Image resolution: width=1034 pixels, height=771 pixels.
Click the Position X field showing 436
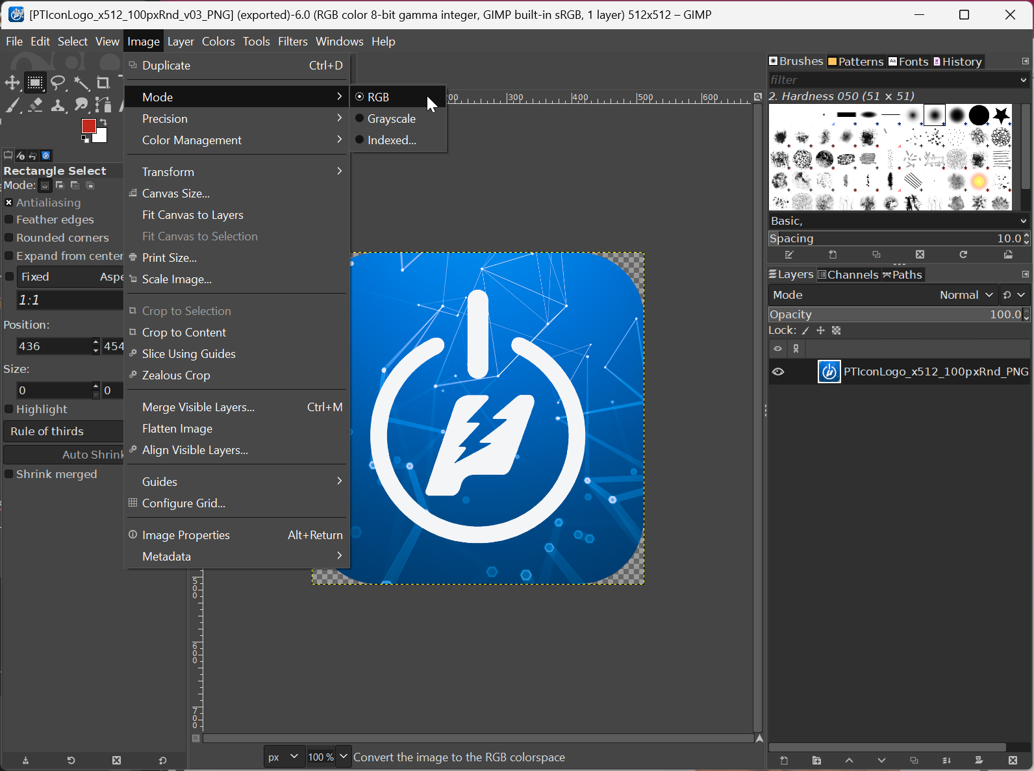click(53, 346)
